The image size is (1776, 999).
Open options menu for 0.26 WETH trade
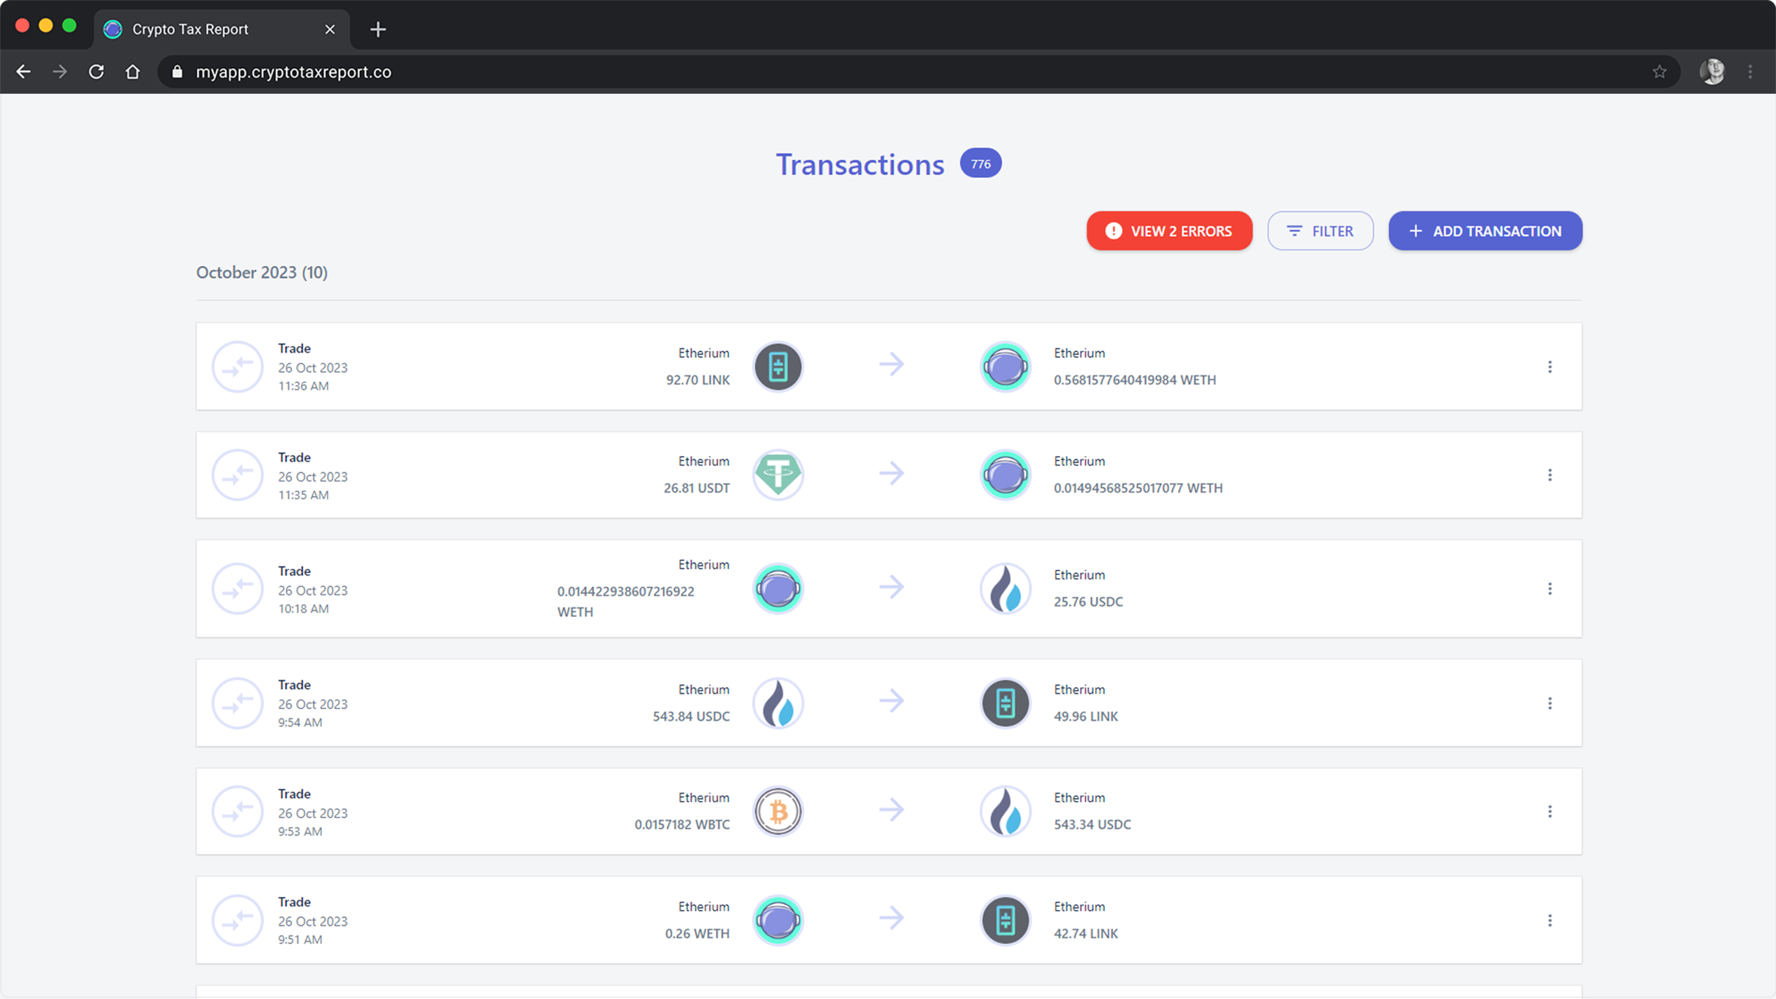click(x=1550, y=920)
